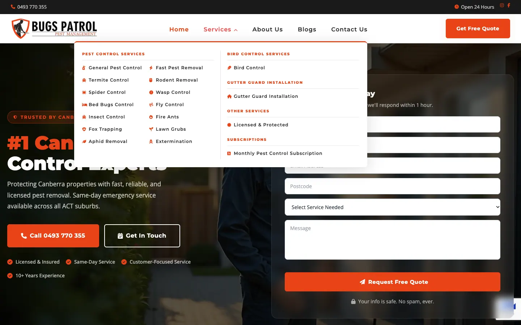Click the Get Free Quote button

(x=478, y=29)
